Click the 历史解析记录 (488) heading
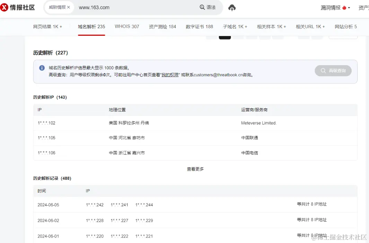Screen dimensions: 369x243 click(52, 178)
